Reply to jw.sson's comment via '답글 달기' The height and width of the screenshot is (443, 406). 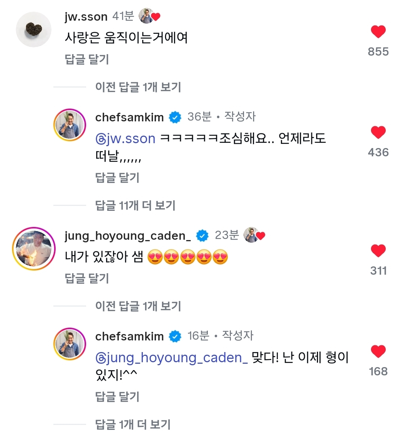pyautogui.click(x=87, y=59)
